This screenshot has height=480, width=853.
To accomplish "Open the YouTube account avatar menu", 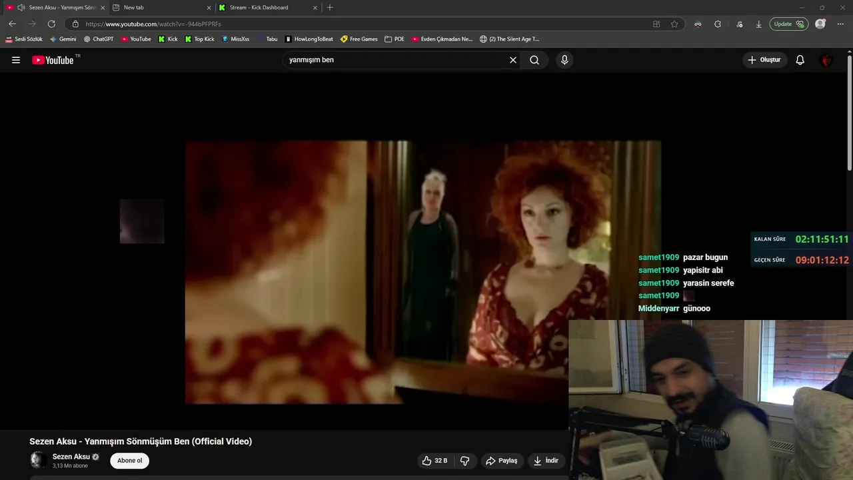I will [826, 60].
